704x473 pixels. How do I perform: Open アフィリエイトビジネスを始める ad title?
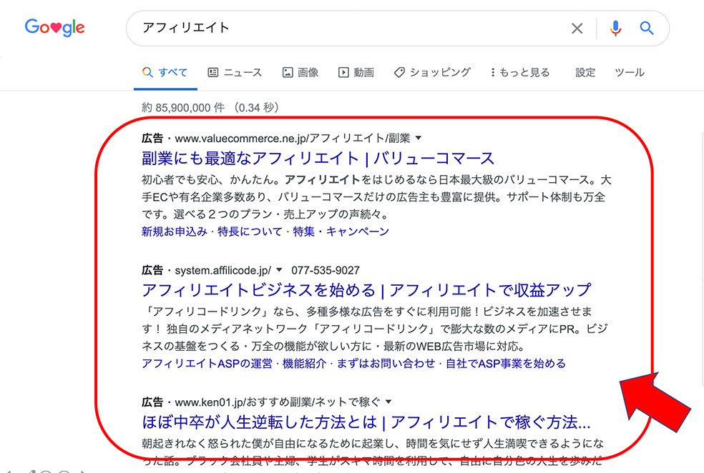[x=366, y=290]
